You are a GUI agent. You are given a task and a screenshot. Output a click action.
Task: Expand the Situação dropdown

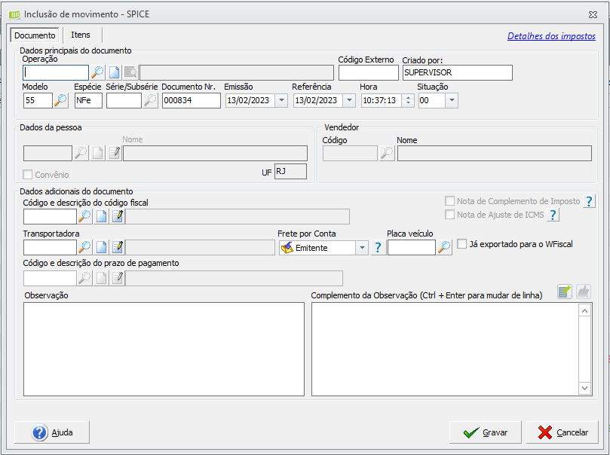click(452, 100)
